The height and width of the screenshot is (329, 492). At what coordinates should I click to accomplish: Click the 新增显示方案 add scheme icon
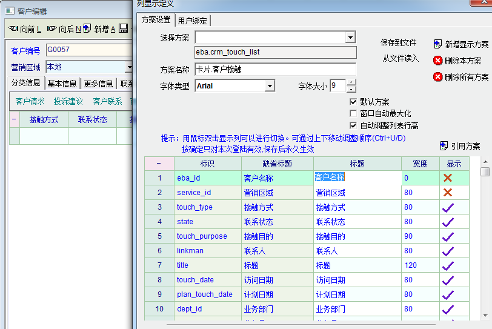pyautogui.click(x=438, y=44)
